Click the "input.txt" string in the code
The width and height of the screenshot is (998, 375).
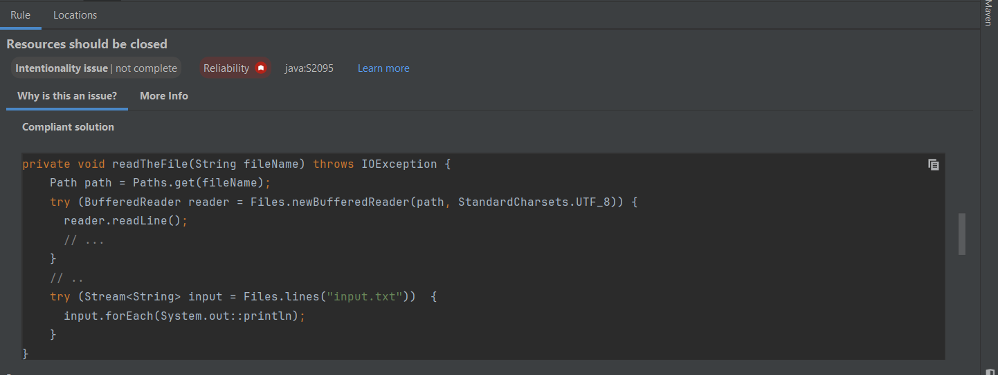pos(365,296)
